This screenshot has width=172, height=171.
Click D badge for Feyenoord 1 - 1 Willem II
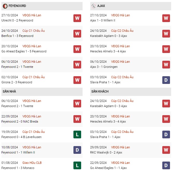click(x=77, y=150)
